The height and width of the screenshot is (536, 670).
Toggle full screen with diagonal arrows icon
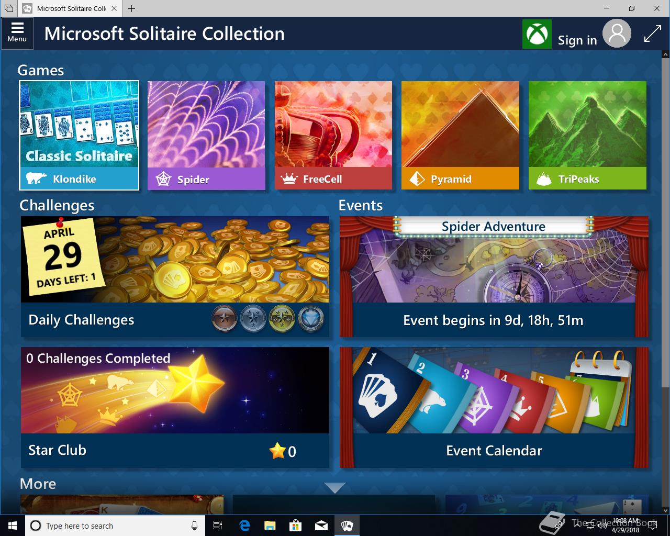(x=652, y=34)
